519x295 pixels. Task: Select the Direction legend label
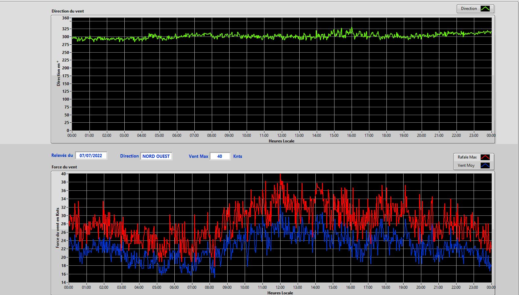click(x=469, y=9)
